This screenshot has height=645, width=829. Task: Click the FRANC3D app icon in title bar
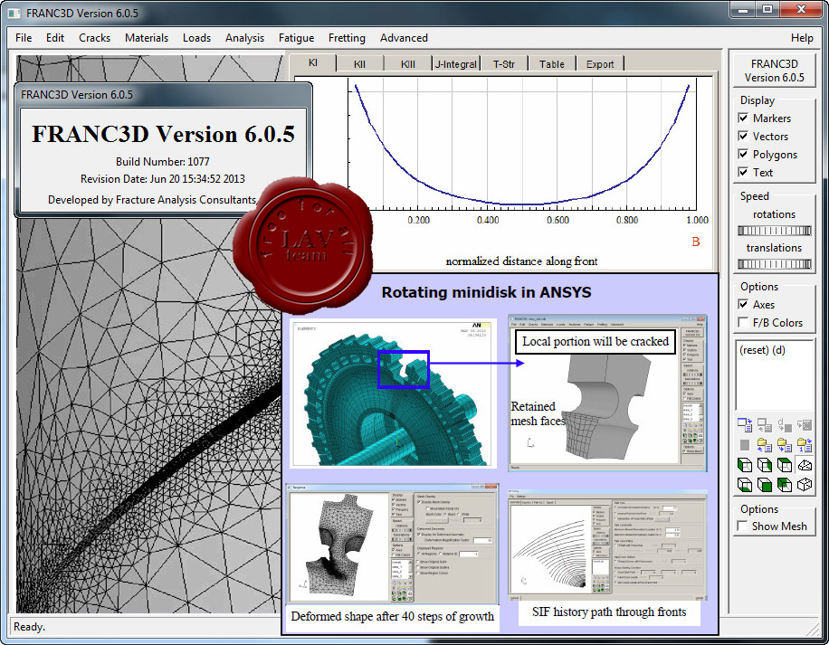pyautogui.click(x=14, y=14)
